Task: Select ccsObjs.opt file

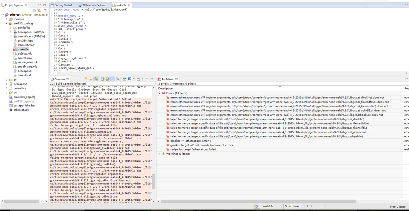Action: 25,40
